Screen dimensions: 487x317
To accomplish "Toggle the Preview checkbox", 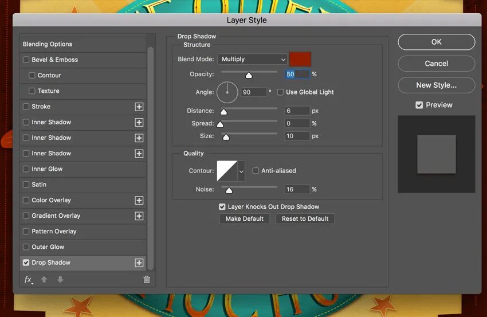I will (419, 105).
